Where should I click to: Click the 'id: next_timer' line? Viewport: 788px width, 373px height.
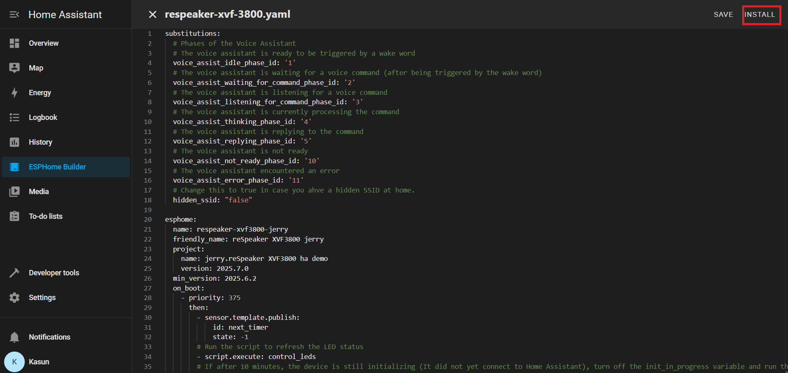click(x=241, y=327)
